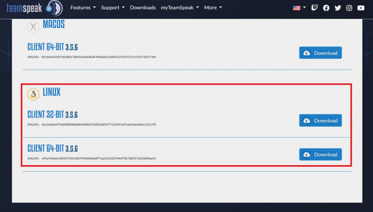Open the Instagram icon
This screenshot has width=373, height=212.
pyautogui.click(x=349, y=7)
